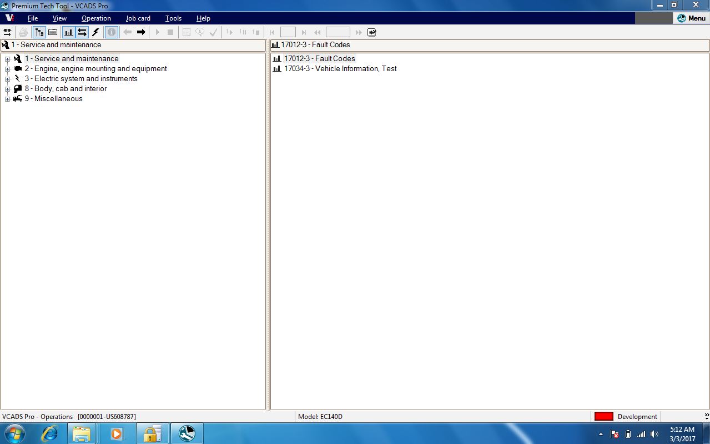Image resolution: width=710 pixels, height=444 pixels.
Task: Click the grey back arrow toolbar icon
Action: pyautogui.click(x=127, y=32)
